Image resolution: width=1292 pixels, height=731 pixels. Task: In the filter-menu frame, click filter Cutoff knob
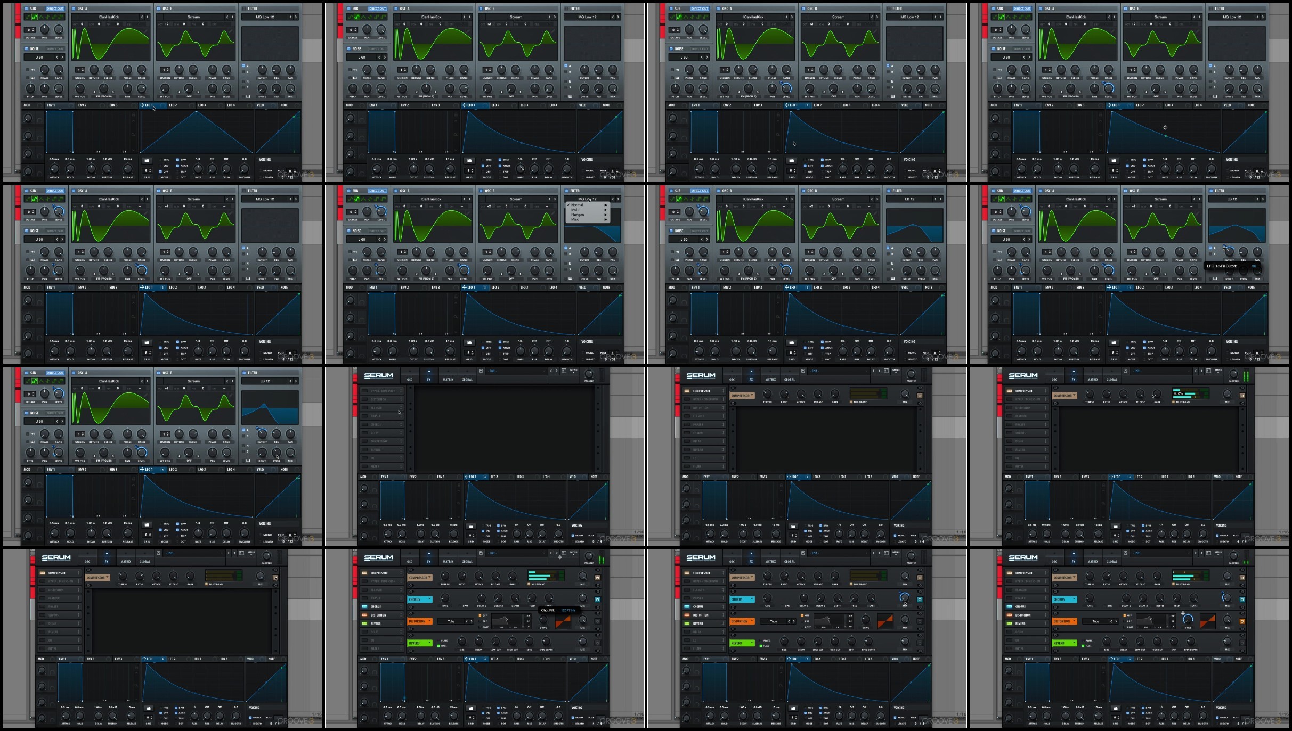[584, 251]
